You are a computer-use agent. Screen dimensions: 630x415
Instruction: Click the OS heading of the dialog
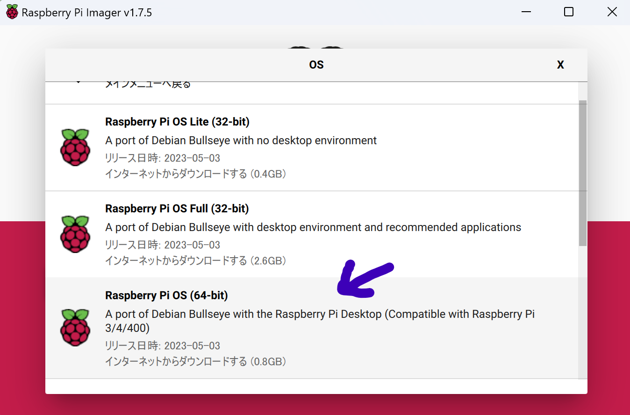(316, 64)
